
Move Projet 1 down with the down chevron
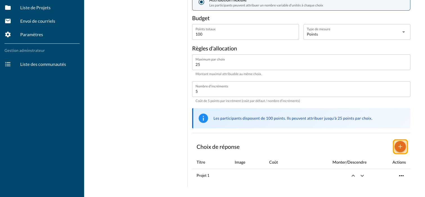click(362, 176)
